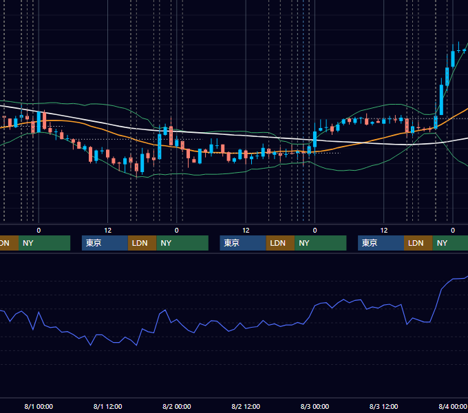Select the NY session block ending near 8/3 00:00
Viewport: 468px width, 413px height.
(x=321, y=243)
